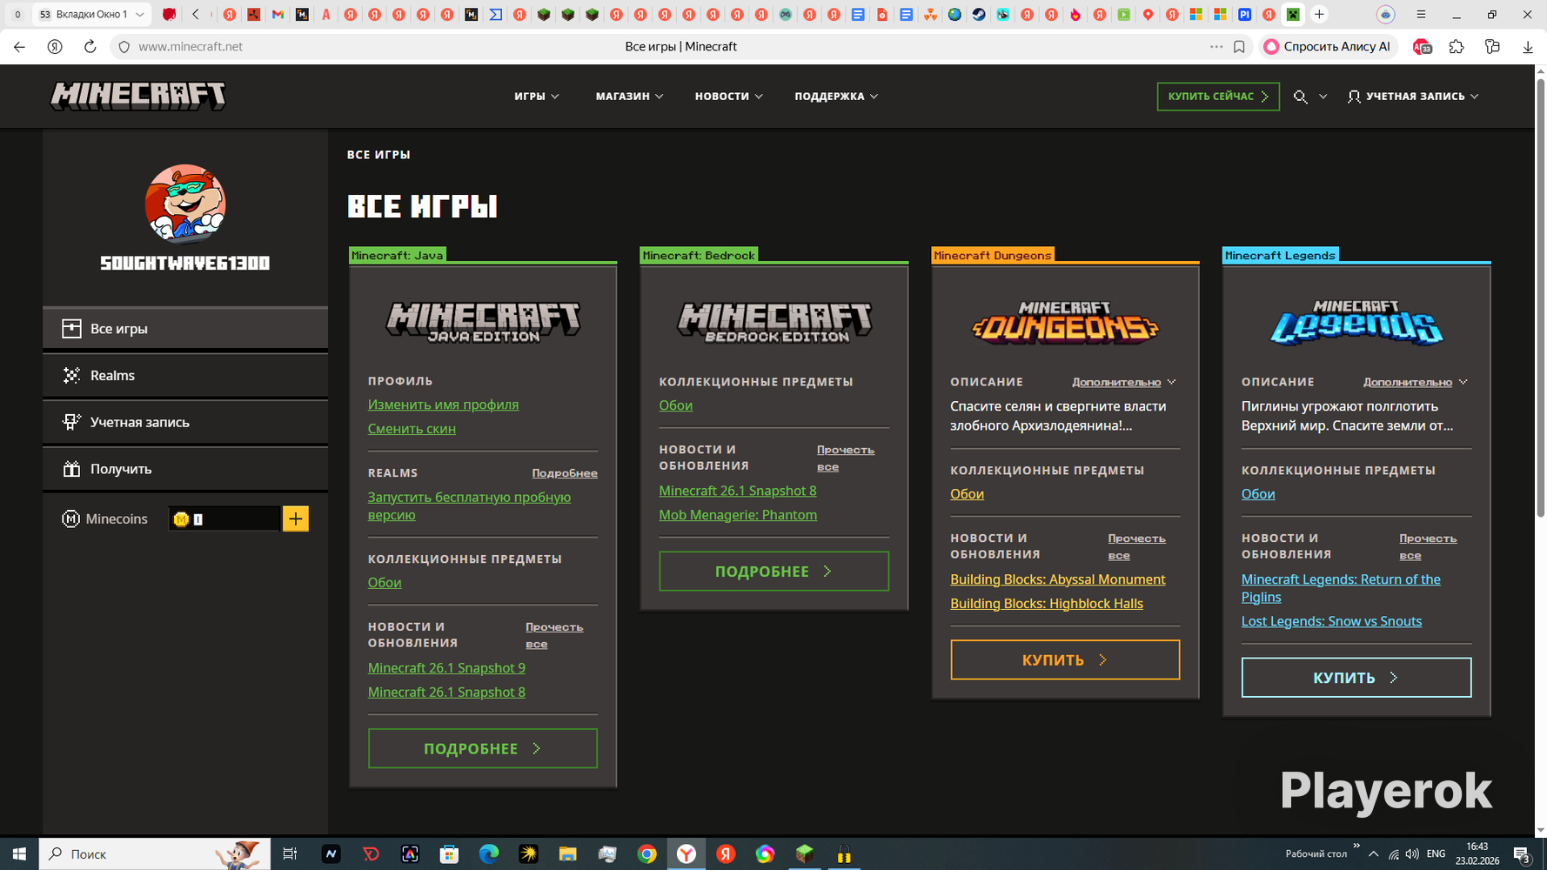The image size is (1547, 870).
Task: Expand the chevron beside the search icon
Action: click(1323, 97)
